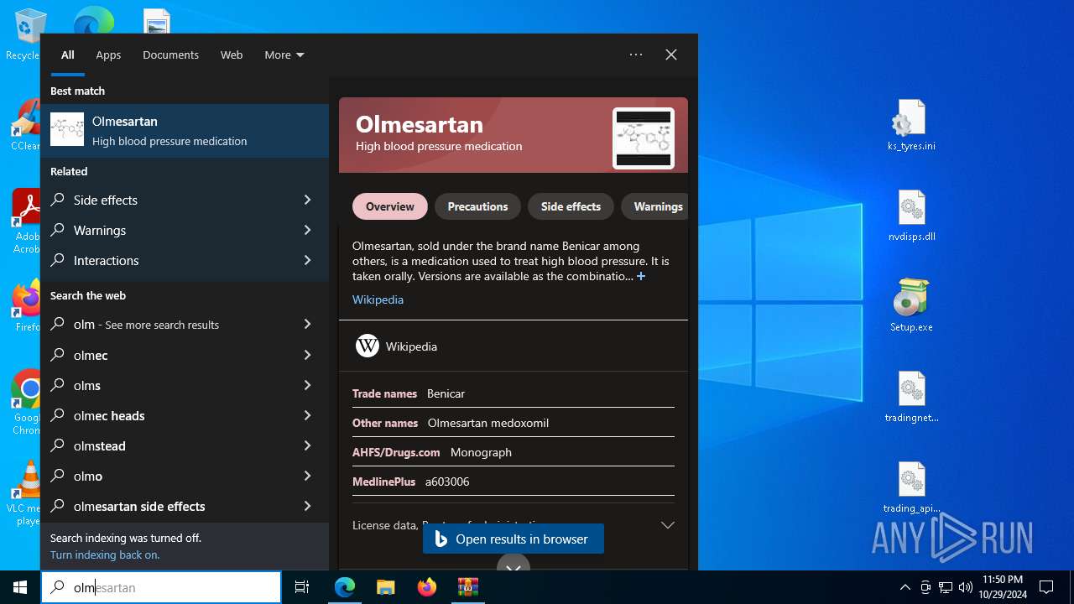Switch to the All search tab
Viewport: 1074px width, 604px height.
coord(68,55)
